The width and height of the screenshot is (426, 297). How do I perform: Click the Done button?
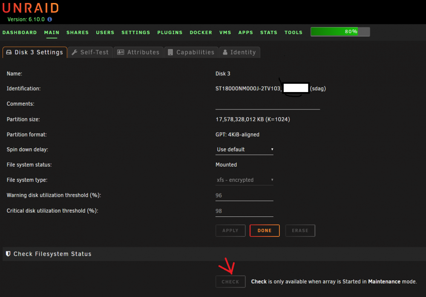[265, 231]
